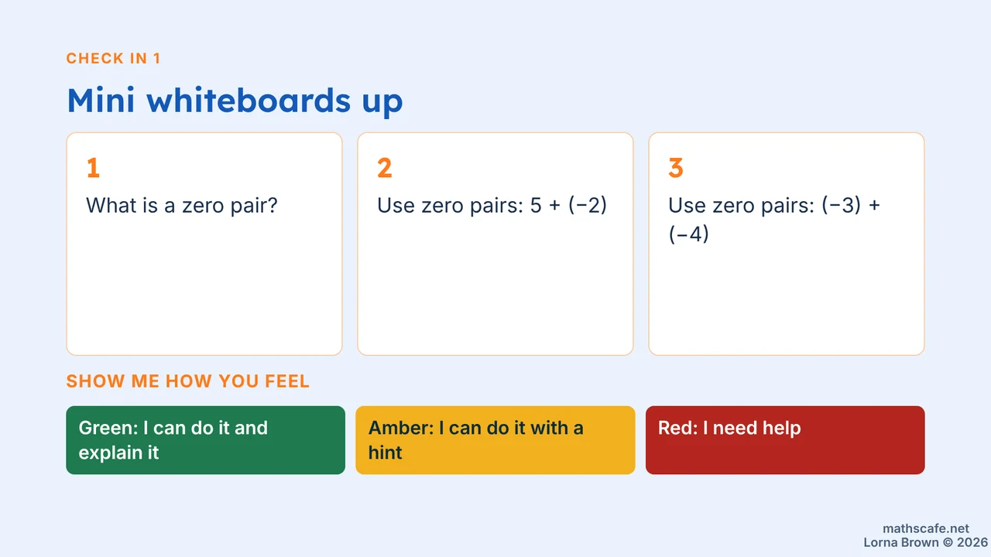Click the 'Use zero pairs: (−3) + (−4)' question
Image resolution: width=991 pixels, height=557 pixels.
pos(774,220)
